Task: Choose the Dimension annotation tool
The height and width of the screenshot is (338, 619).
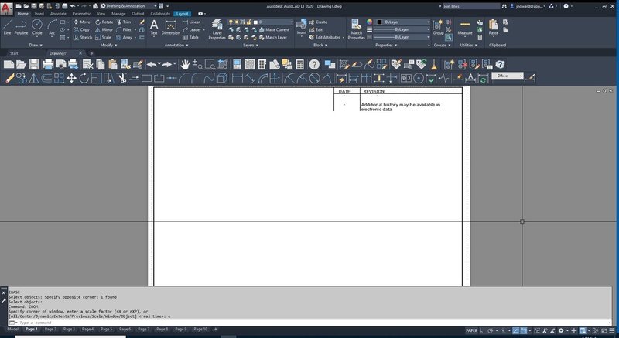Action: point(170,27)
